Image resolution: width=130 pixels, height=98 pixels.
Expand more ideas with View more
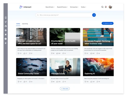(65, 89)
